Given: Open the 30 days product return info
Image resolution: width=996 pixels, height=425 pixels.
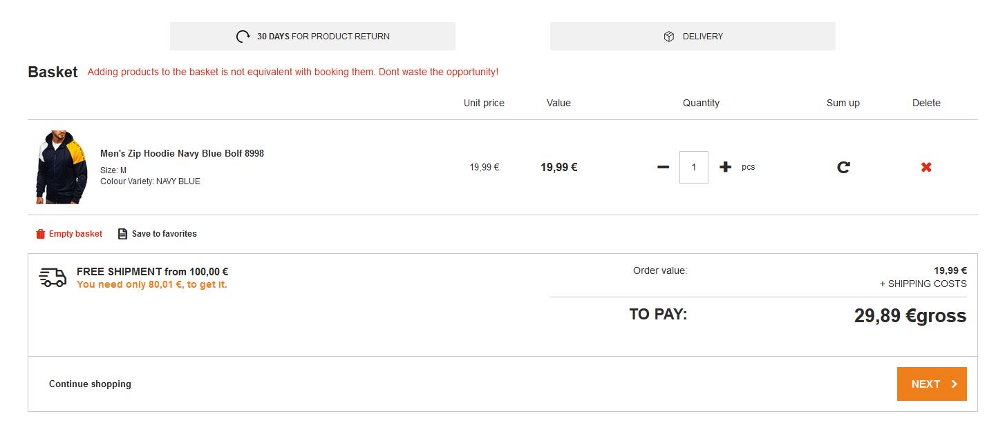Looking at the screenshot, I should pos(323,37).
